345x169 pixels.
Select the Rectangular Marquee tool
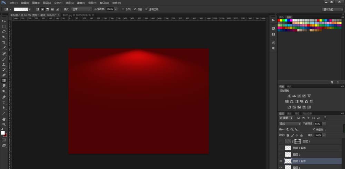pos(4,27)
